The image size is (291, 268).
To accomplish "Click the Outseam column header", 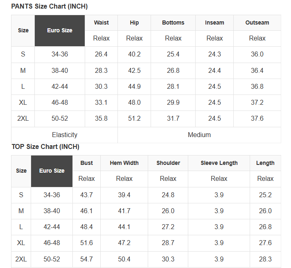I will [257, 23].
